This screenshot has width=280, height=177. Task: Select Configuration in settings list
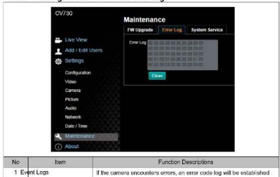point(78,73)
